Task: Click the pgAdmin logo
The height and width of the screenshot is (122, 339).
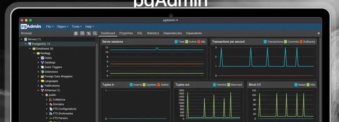Action: 31,27
